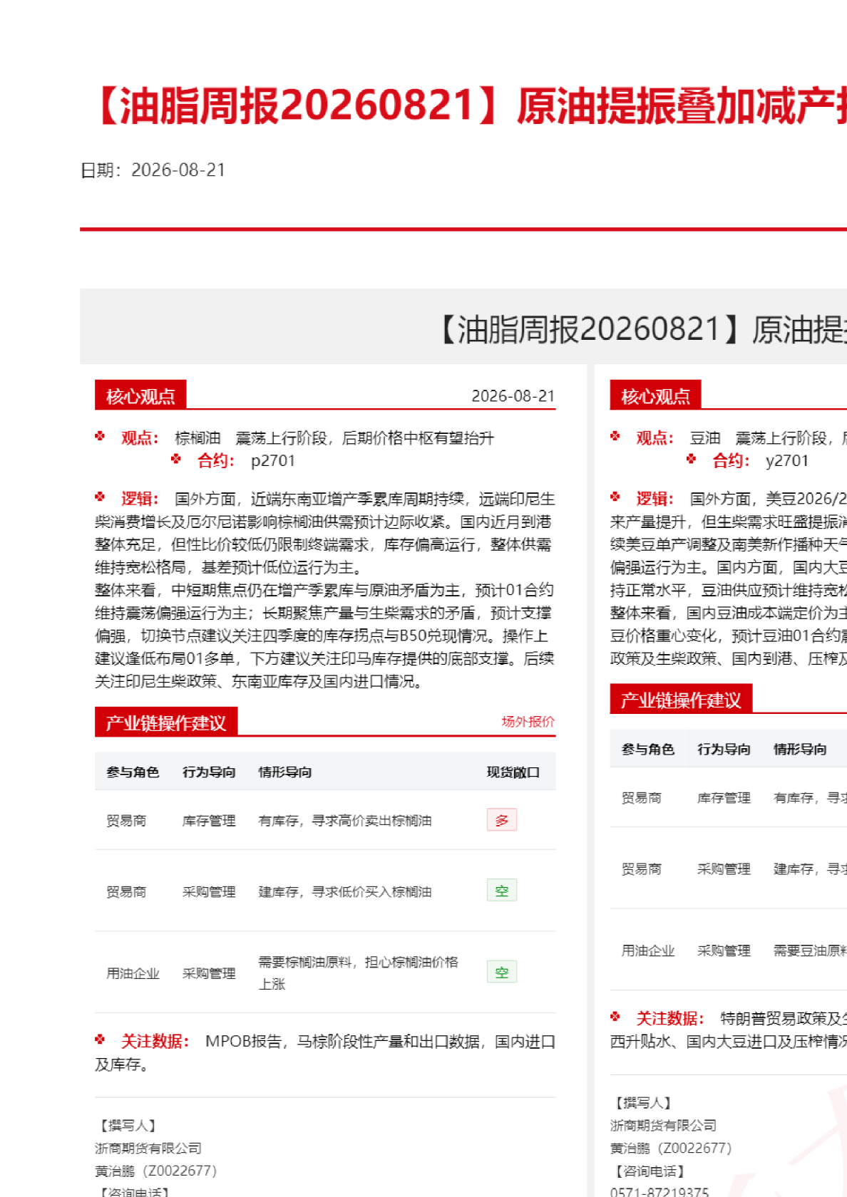The width and height of the screenshot is (847, 1197).
Task: Click the date text 日期: 2026-08-21
Action: click(x=153, y=170)
